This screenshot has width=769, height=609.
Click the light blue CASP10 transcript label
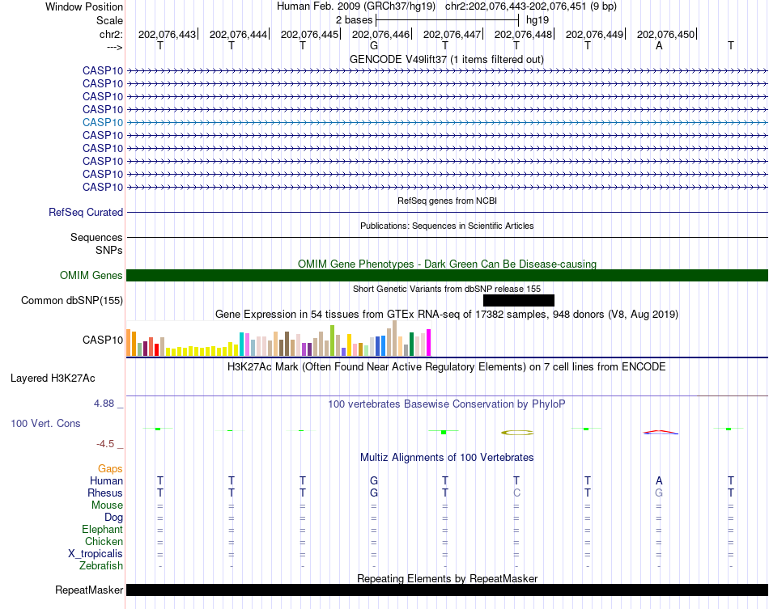[x=103, y=122]
